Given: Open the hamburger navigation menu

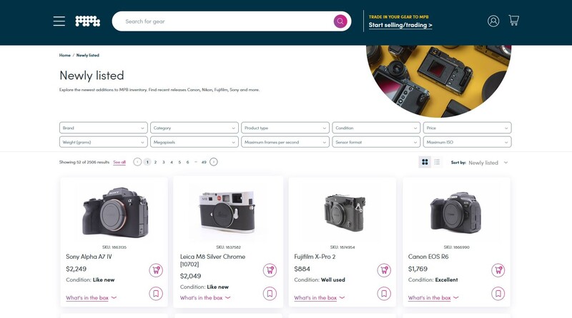Looking at the screenshot, I should [59, 21].
